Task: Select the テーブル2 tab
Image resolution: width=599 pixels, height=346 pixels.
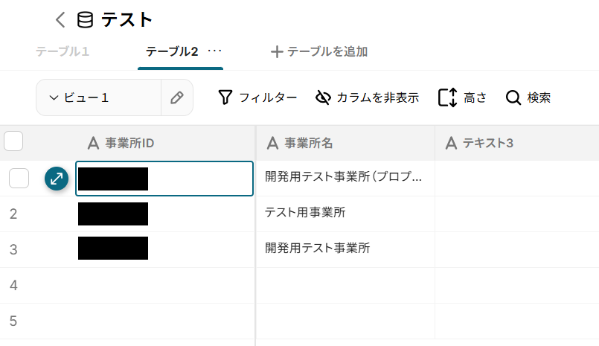Action: pos(172,51)
